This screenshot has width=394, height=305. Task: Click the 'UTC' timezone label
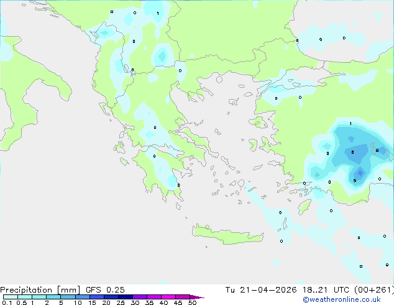341,290
